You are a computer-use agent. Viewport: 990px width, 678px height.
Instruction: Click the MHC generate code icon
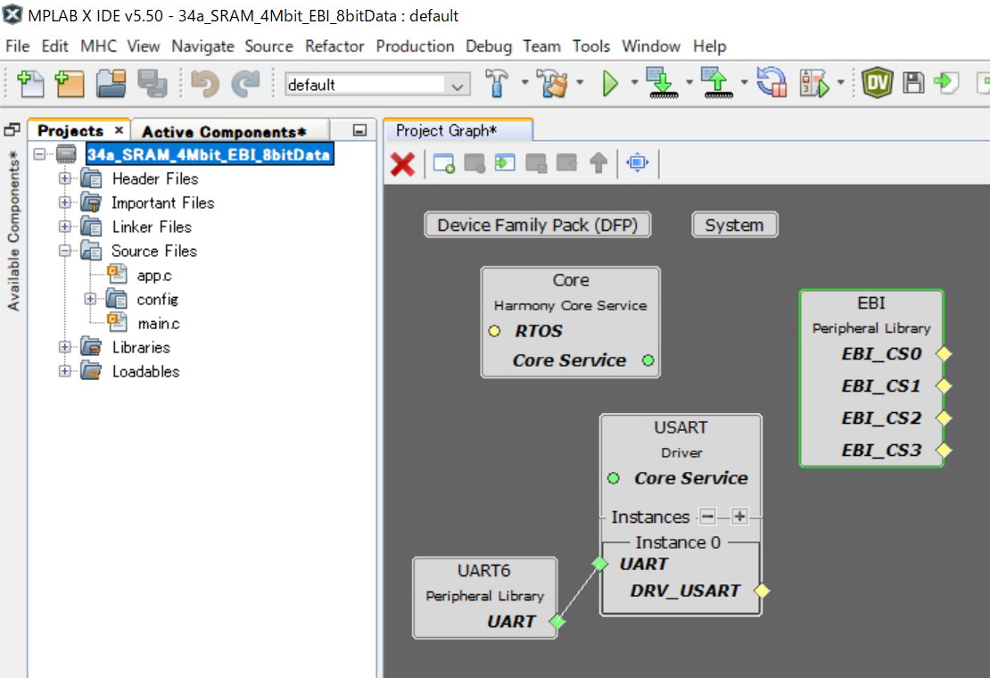click(x=945, y=83)
